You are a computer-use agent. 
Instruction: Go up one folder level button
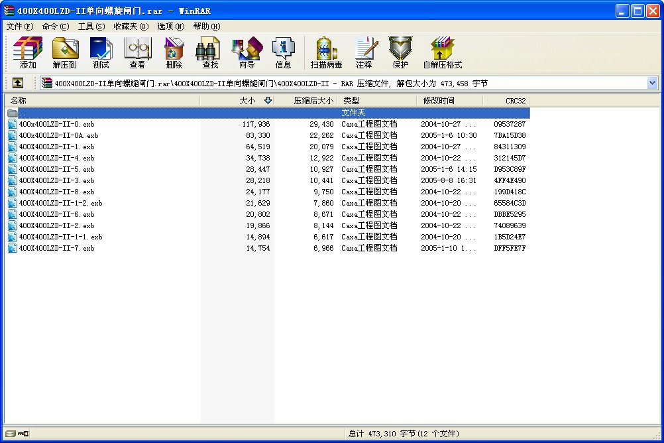pos(17,83)
